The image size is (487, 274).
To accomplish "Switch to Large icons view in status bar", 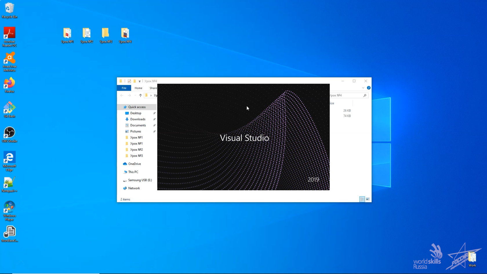I will click(368, 199).
